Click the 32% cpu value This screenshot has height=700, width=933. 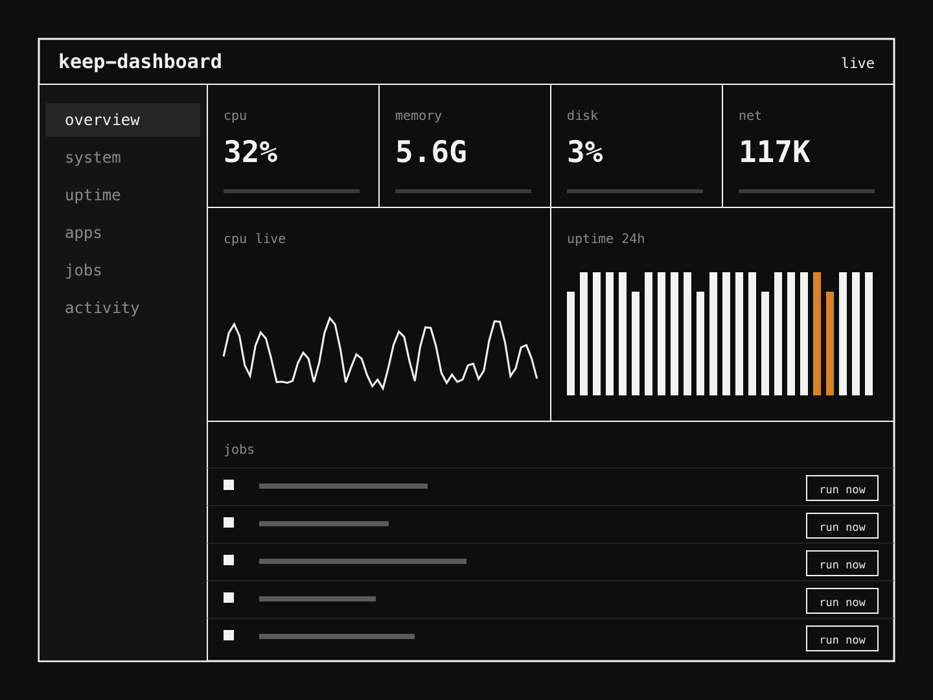tap(251, 152)
